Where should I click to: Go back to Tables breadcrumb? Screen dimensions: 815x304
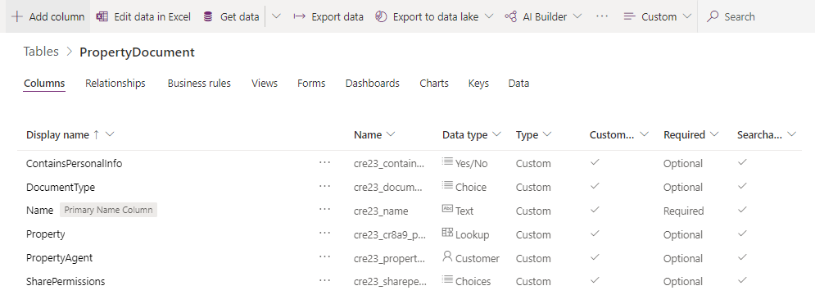(41, 52)
